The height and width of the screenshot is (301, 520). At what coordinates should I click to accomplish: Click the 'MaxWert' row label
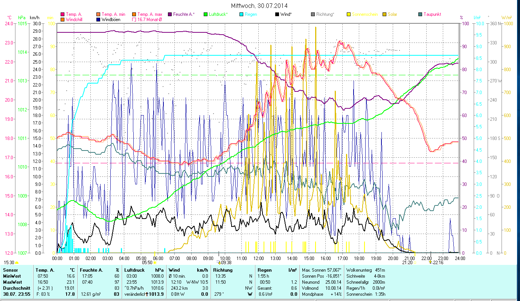point(12,282)
